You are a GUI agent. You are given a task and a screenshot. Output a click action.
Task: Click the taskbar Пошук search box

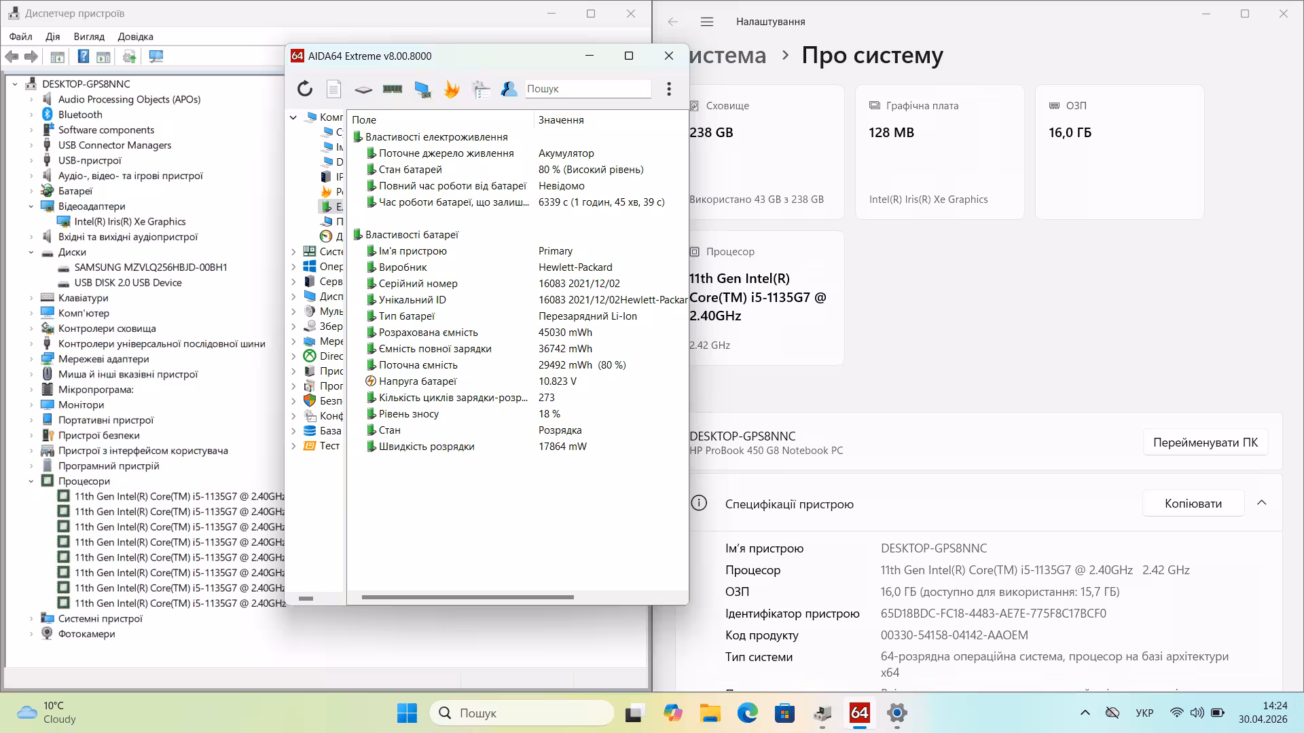point(522,713)
